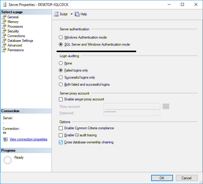The image size is (203, 184).
Task: Click the proxy account browse button
Action: click(x=166, y=106)
